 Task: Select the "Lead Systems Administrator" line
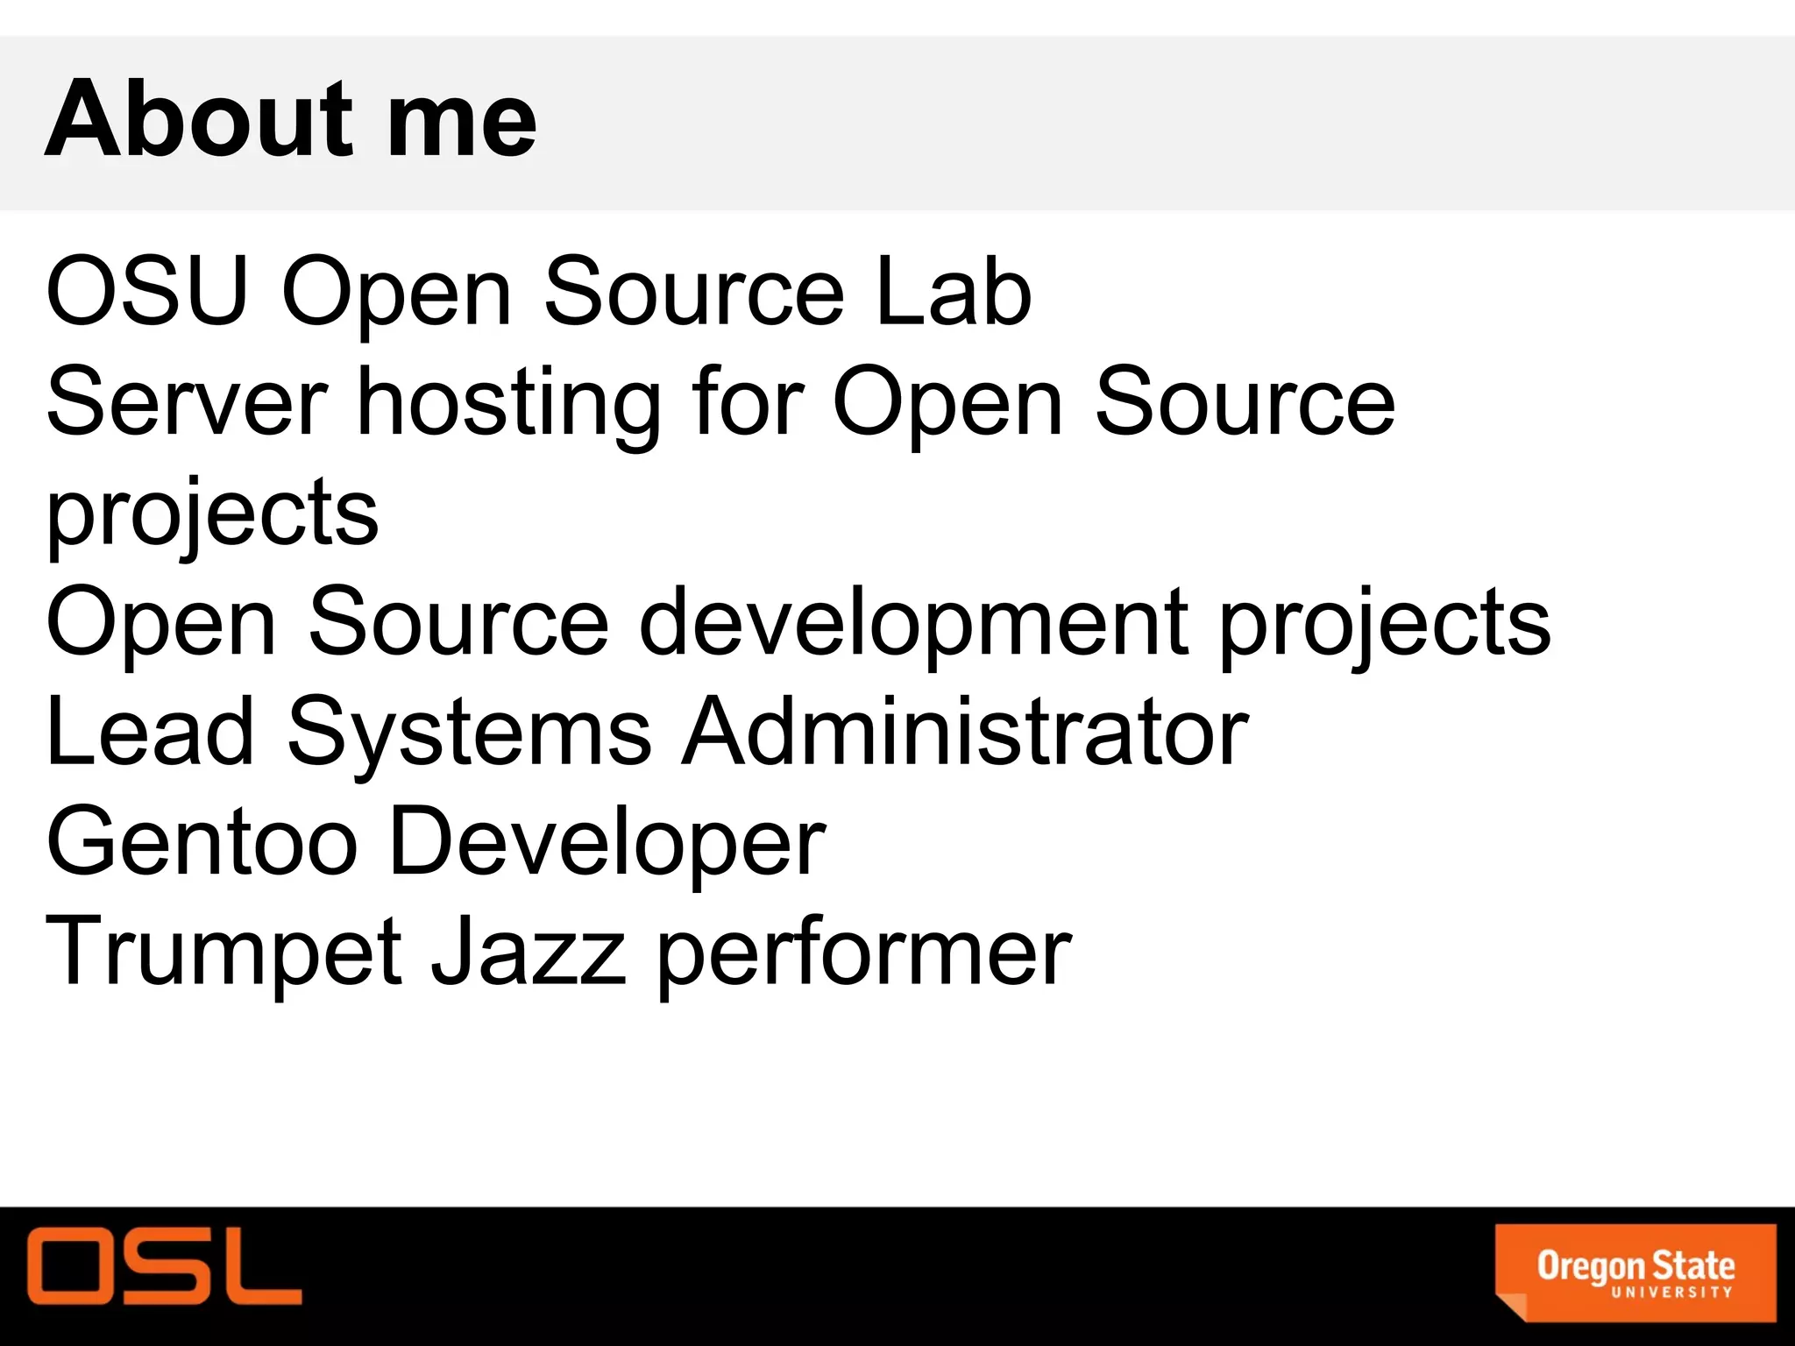[647, 732]
